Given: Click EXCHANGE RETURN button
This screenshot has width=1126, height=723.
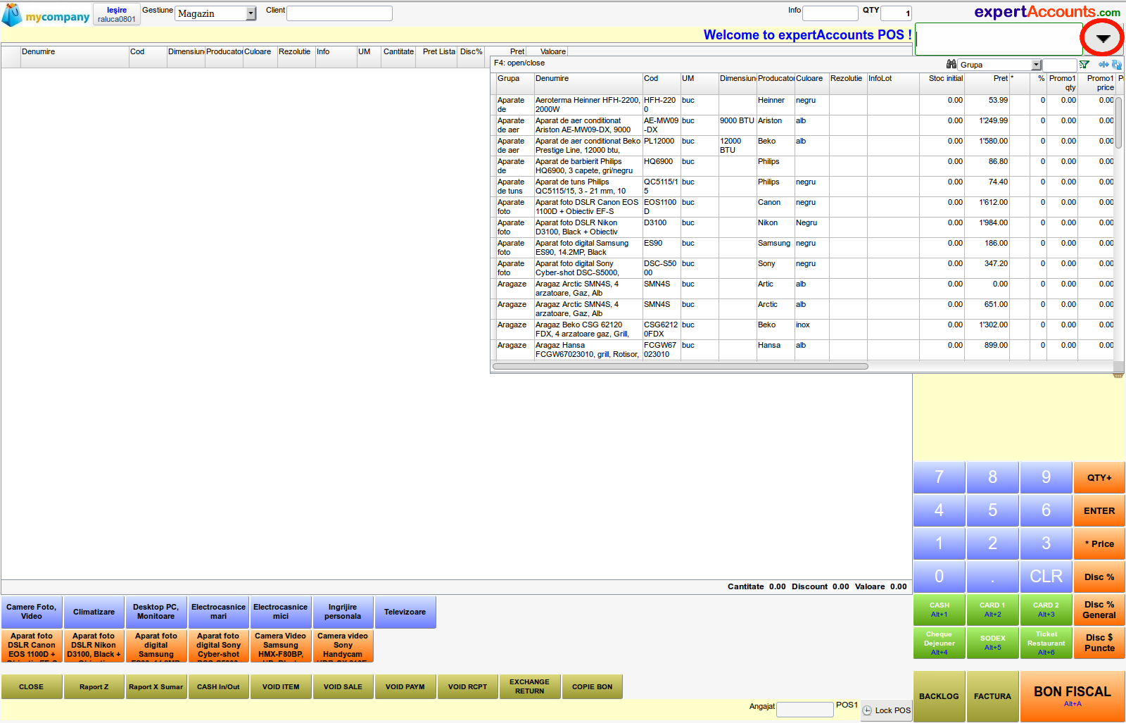Looking at the screenshot, I should click(x=530, y=686).
